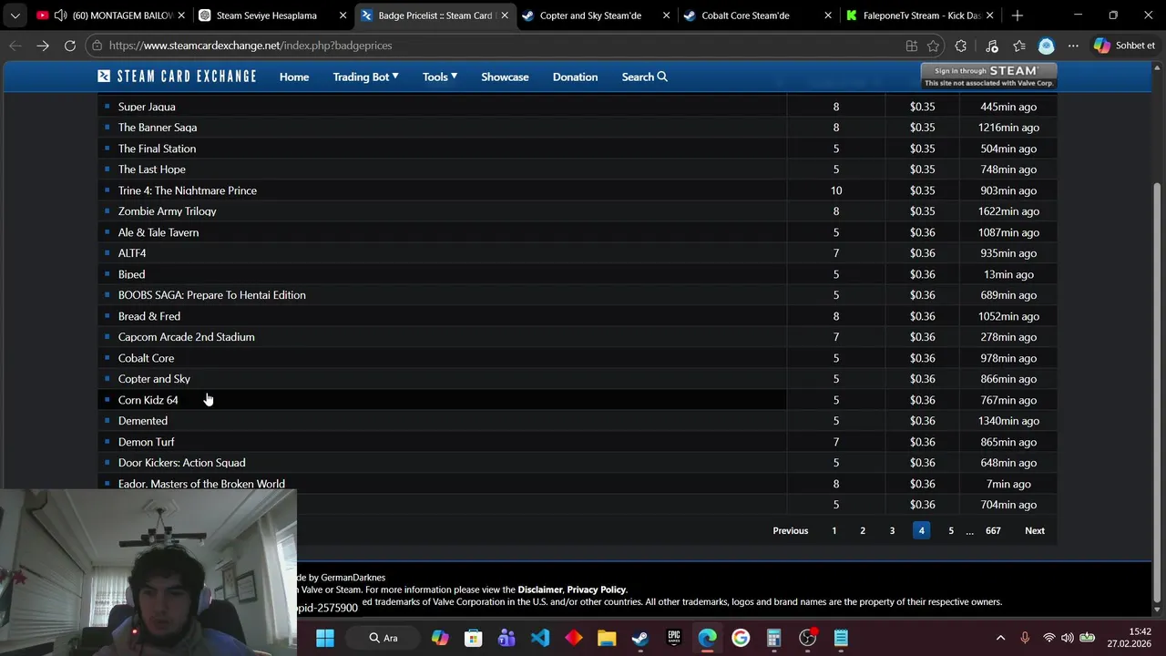Add page to favorites star icon
The width and height of the screenshot is (1166, 656).
pos(933,46)
